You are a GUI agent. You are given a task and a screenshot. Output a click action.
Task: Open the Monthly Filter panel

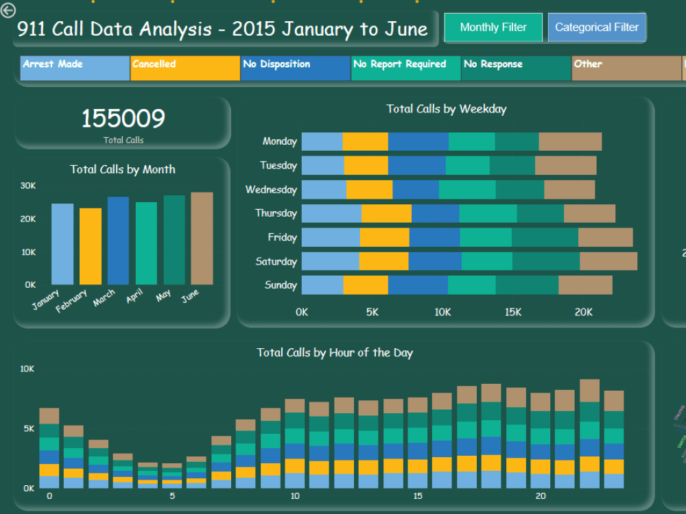tap(493, 27)
